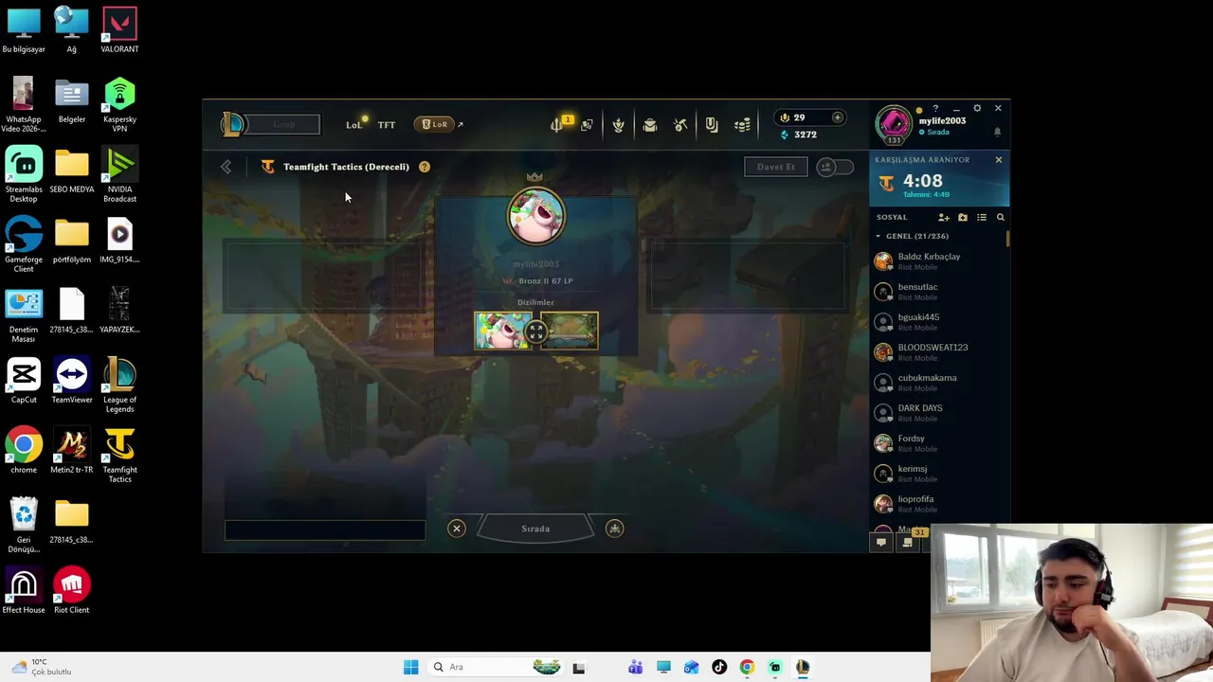The height and width of the screenshot is (682, 1213).
Task: Open the notifications bell
Action: tap(997, 133)
